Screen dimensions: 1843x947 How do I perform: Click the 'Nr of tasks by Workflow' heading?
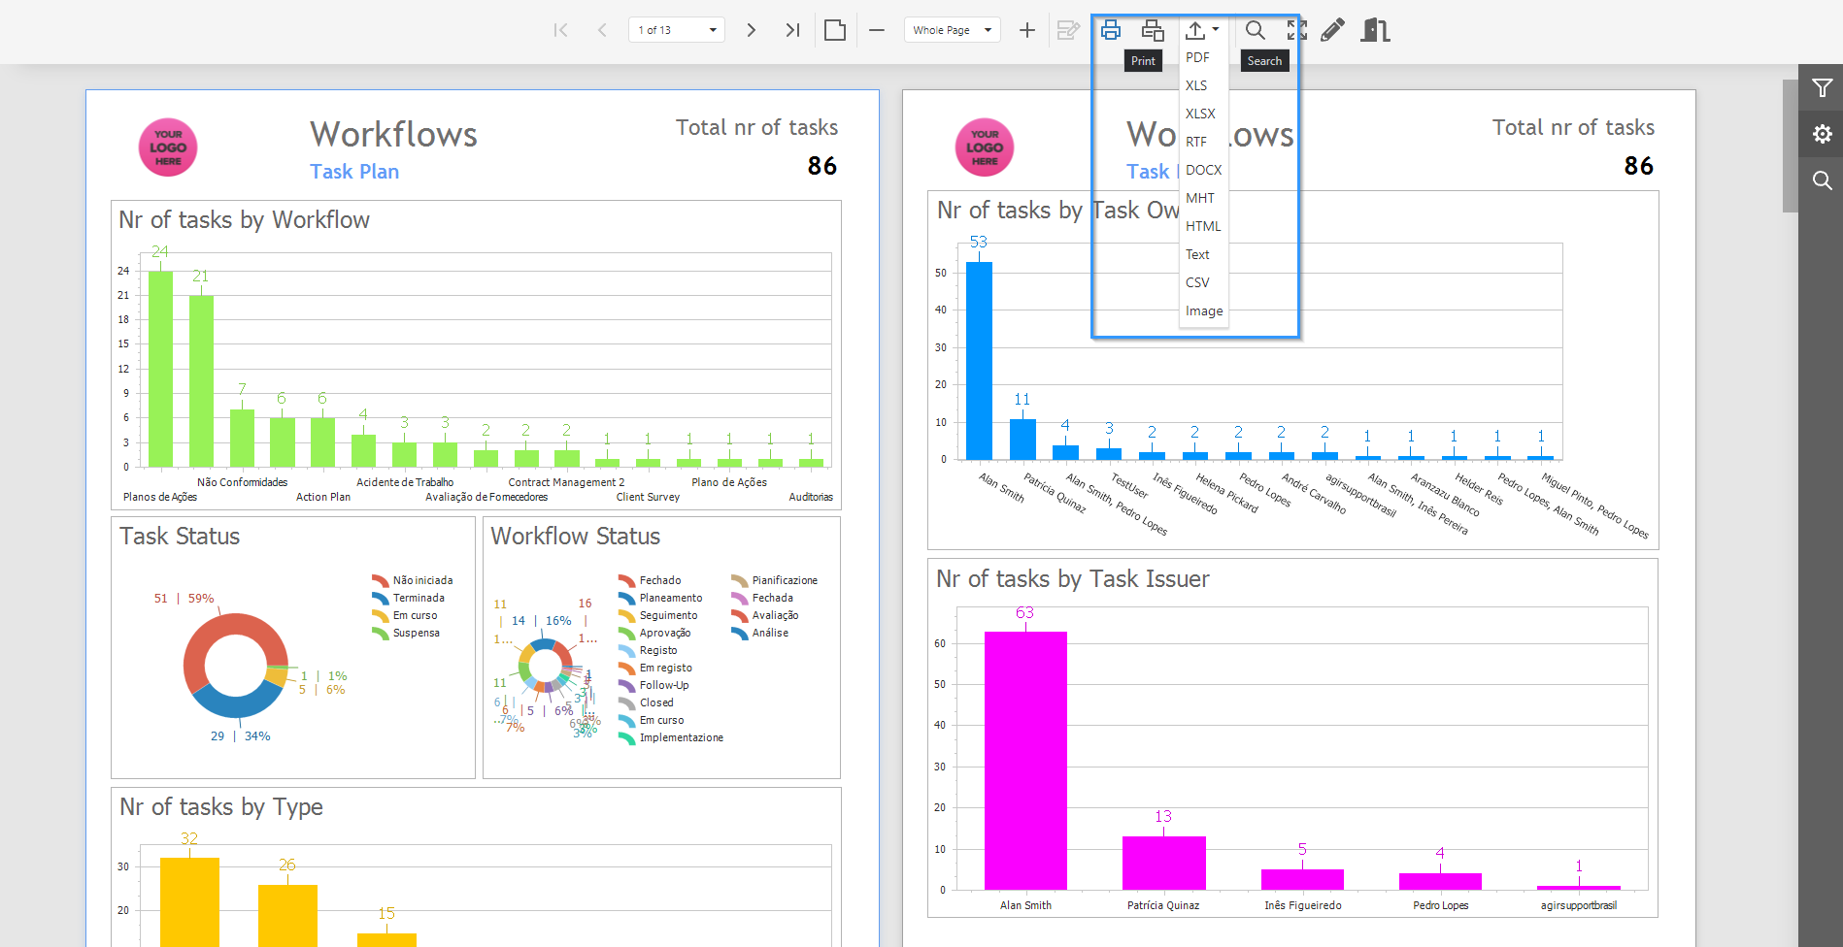244,220
